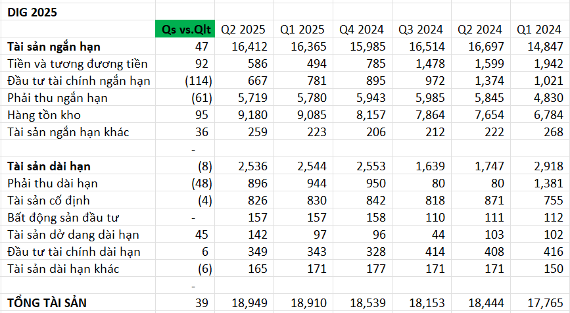Select the cell with value 16,412
Image resolution: width=570 pixels, height=313 pixels.
[244, 47]
